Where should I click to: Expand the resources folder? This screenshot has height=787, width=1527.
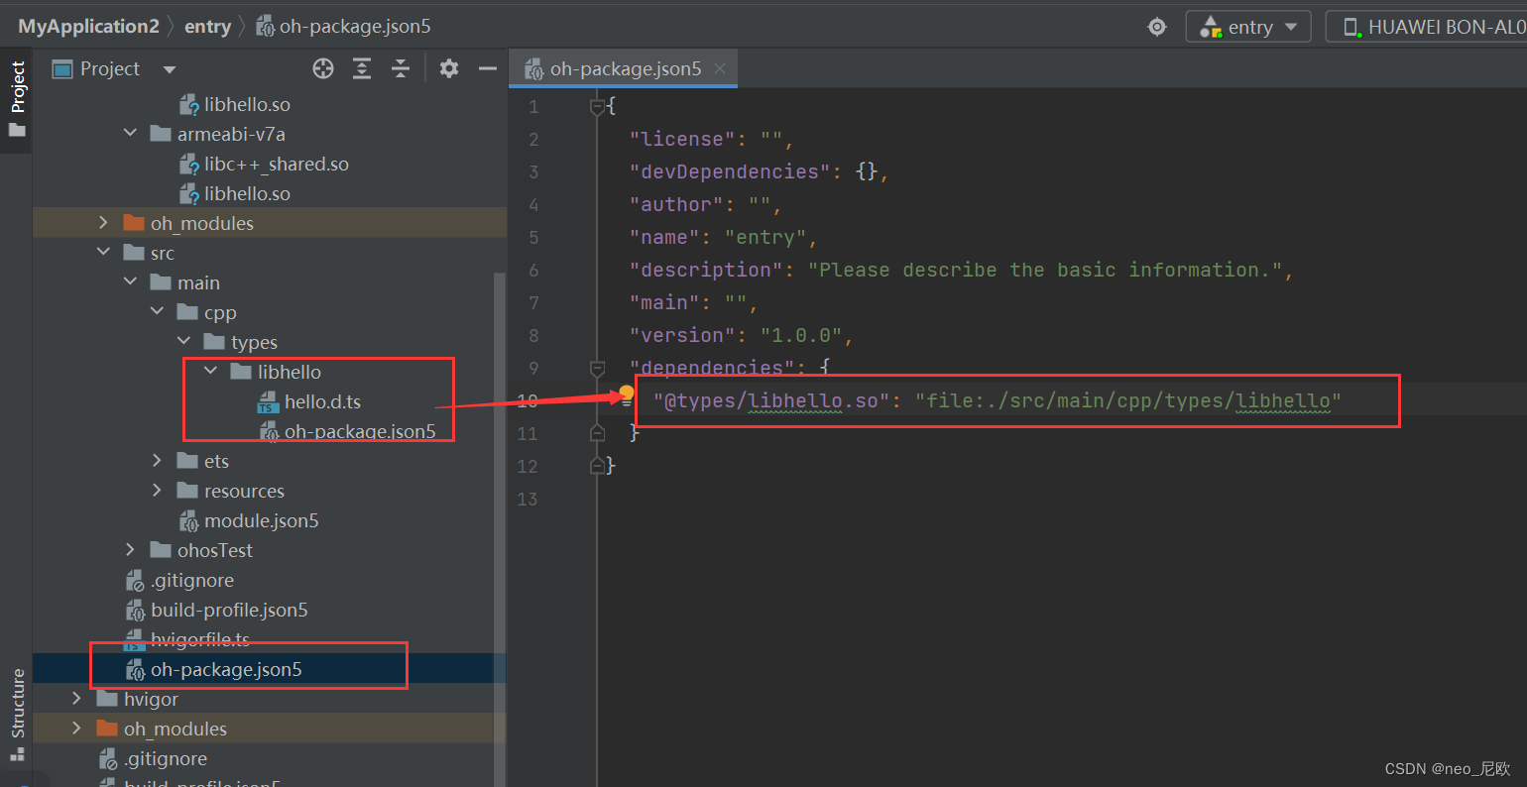pos(157,490)
